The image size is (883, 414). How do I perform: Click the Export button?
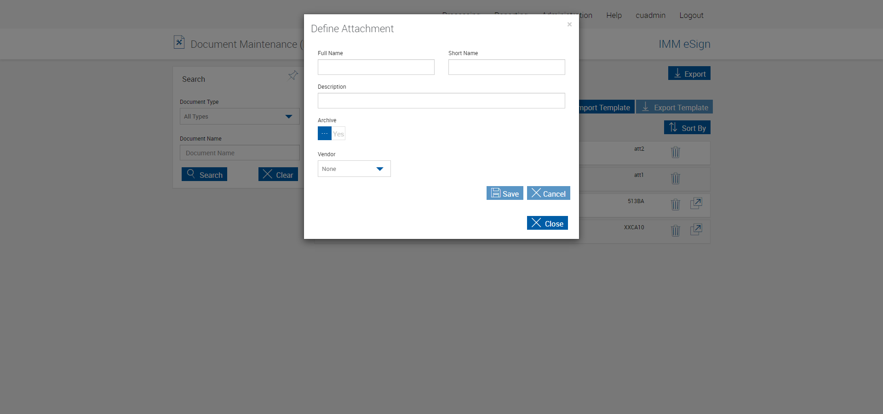689,74
